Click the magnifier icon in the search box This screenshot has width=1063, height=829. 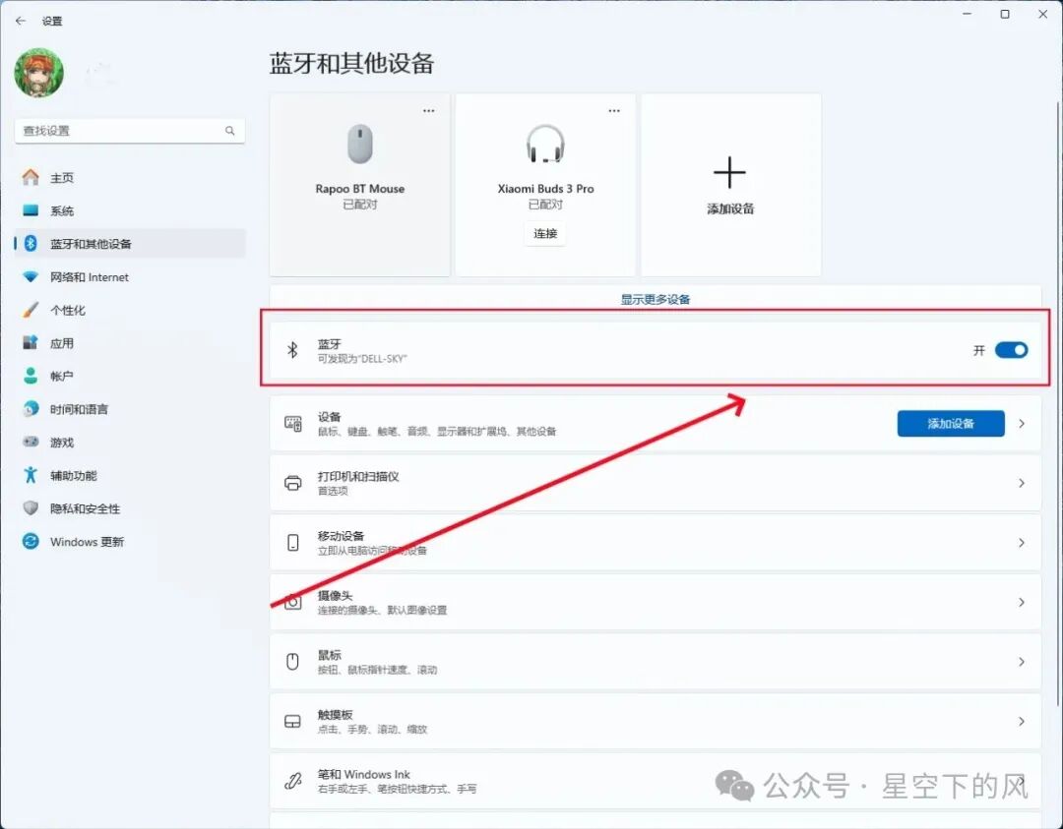tap(229, 131)
